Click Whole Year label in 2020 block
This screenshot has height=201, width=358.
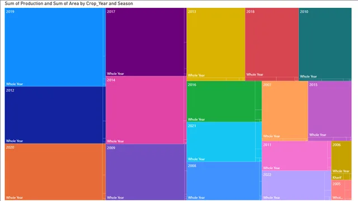[x=15, y=198]
